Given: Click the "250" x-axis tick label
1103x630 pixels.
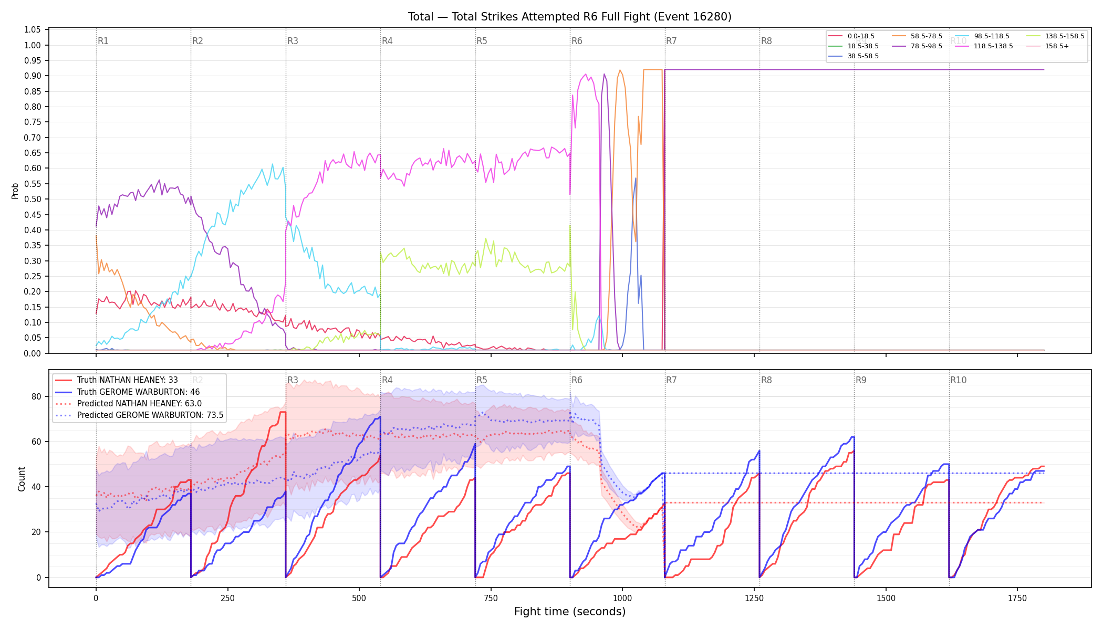Looking at the screenshot, I should 227,598.
